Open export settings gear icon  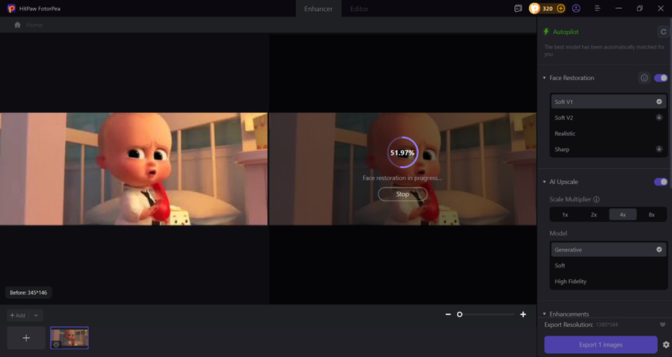click(666, 344)
